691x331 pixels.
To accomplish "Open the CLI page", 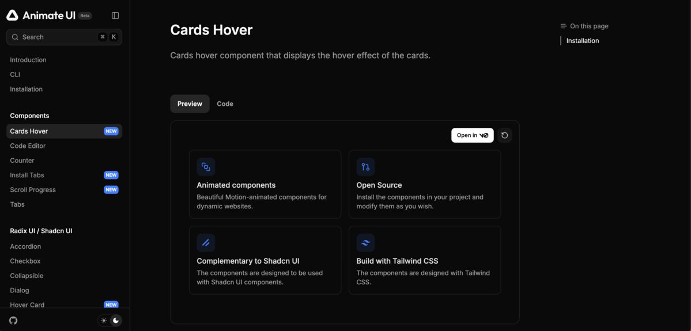I will pos(15,74).
